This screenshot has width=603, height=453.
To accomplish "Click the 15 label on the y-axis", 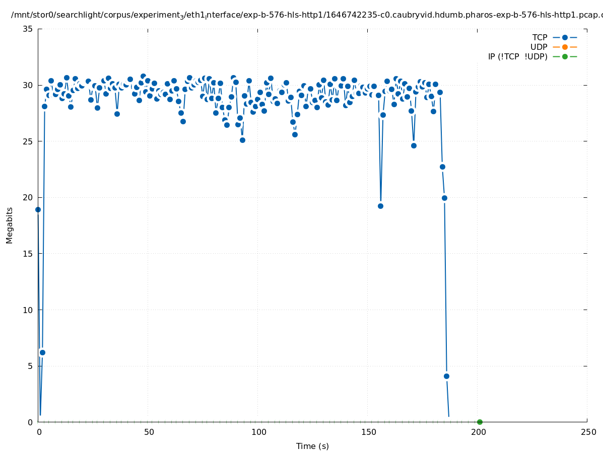I will pyautogui.click(x=28, y=254).
